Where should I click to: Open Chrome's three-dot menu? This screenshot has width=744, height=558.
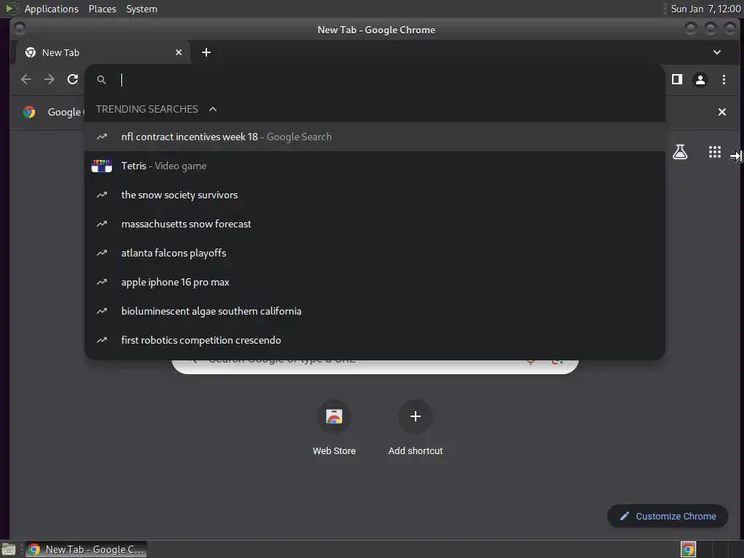tap(724, 79)
